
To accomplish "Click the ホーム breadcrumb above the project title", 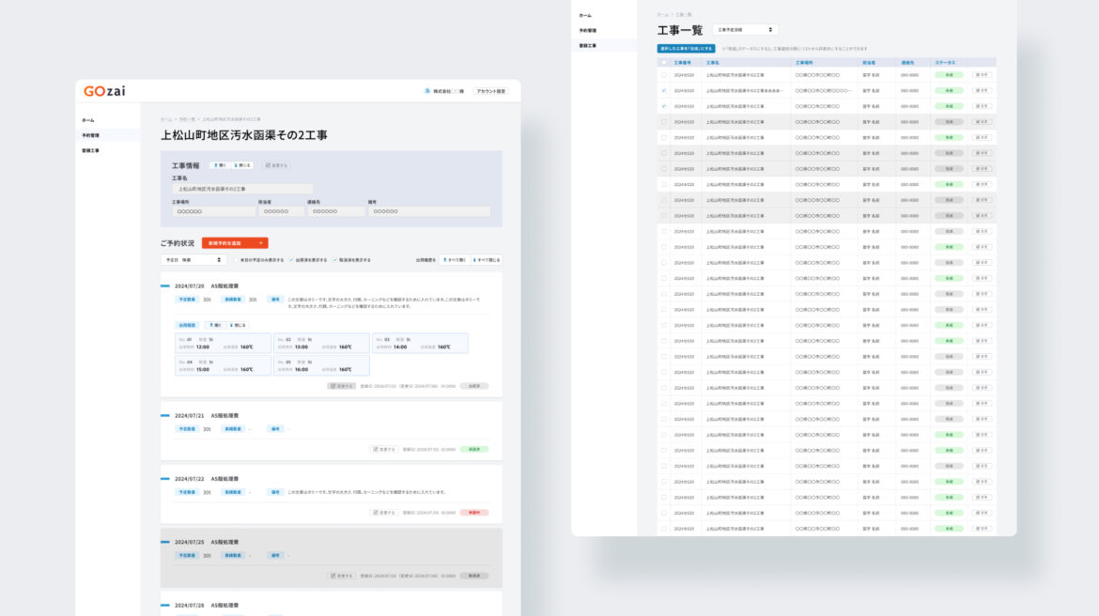I will 166,120.
